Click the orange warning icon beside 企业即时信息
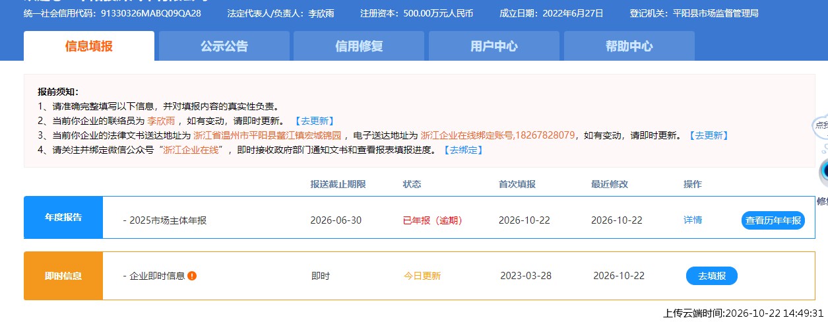 pos(192,276)
